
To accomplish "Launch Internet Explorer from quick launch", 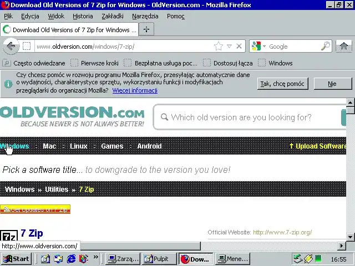I will point(71,259).
